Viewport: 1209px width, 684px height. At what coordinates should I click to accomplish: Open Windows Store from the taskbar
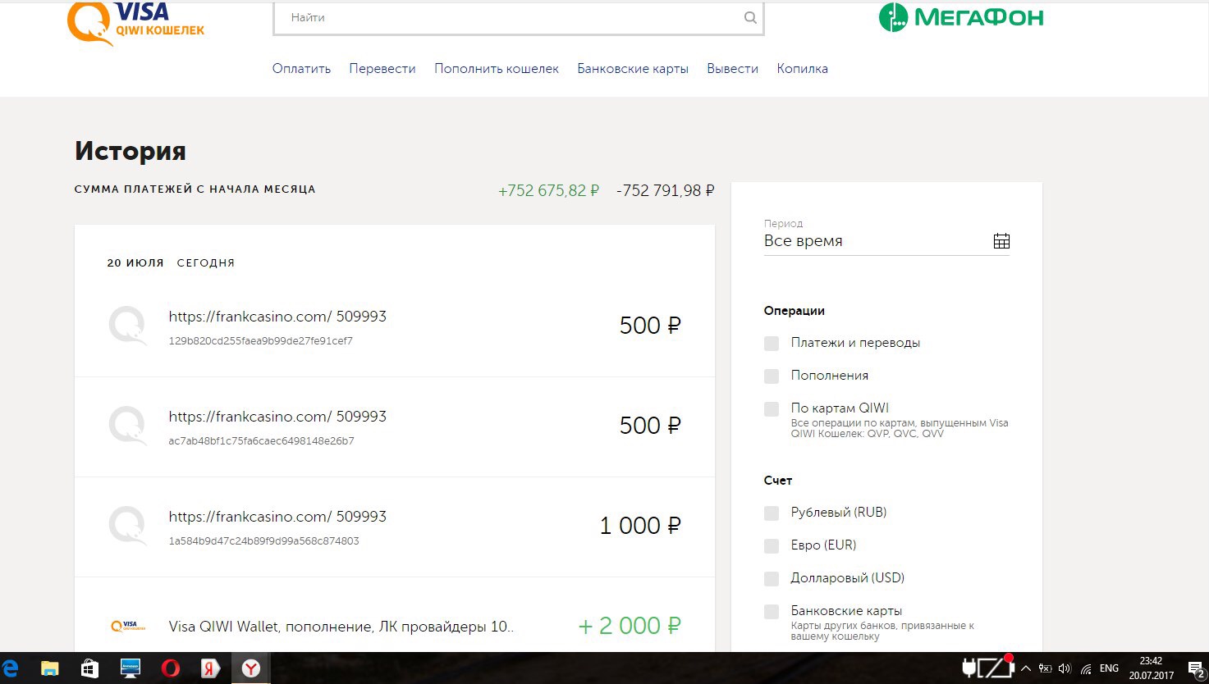tap(89, 668)
